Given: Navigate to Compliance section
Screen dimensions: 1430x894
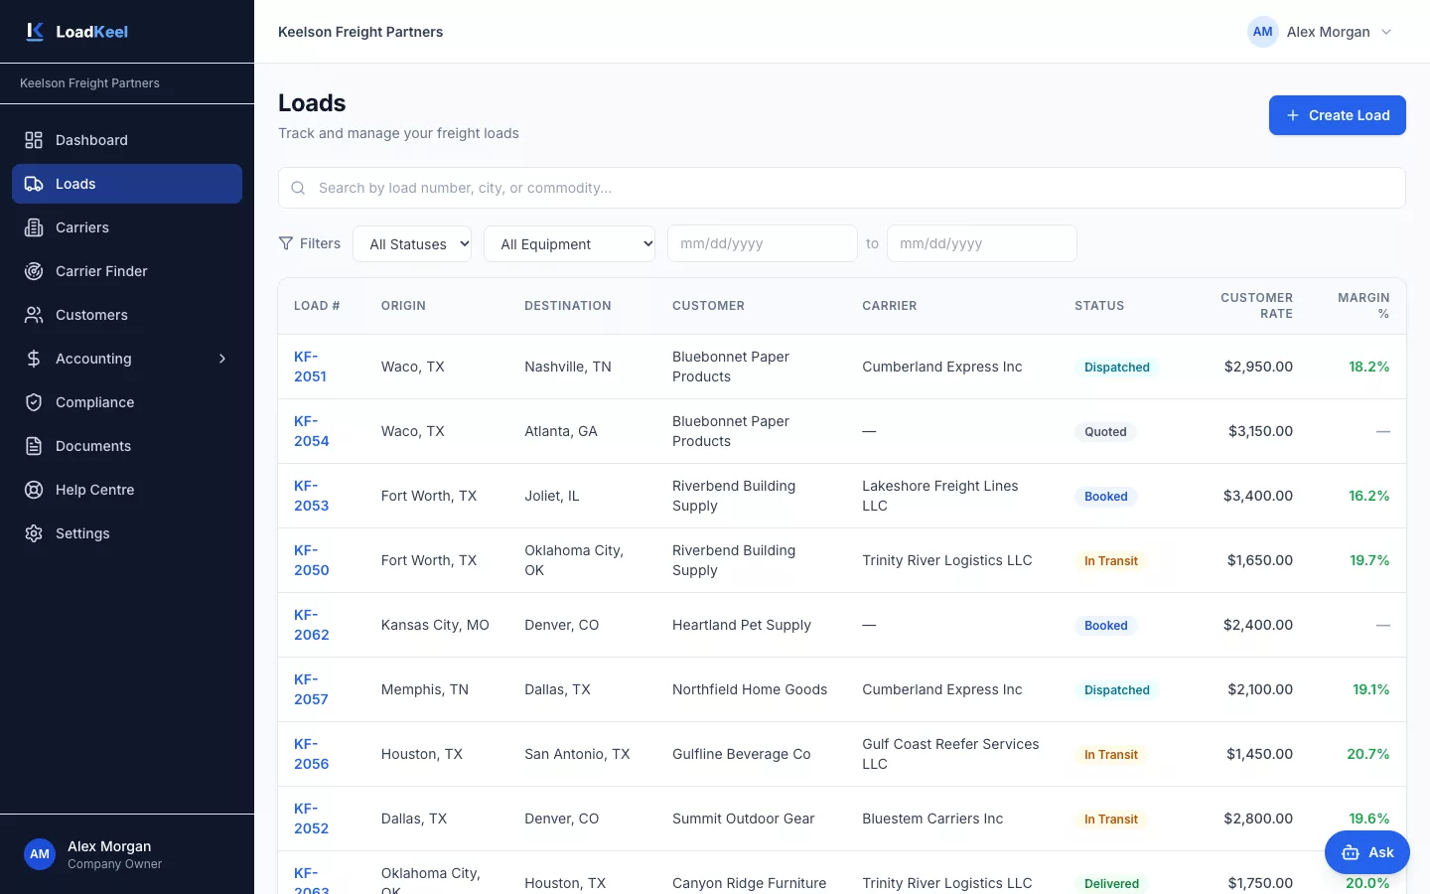Looking at the screenshot, I should tap(127, 402).
